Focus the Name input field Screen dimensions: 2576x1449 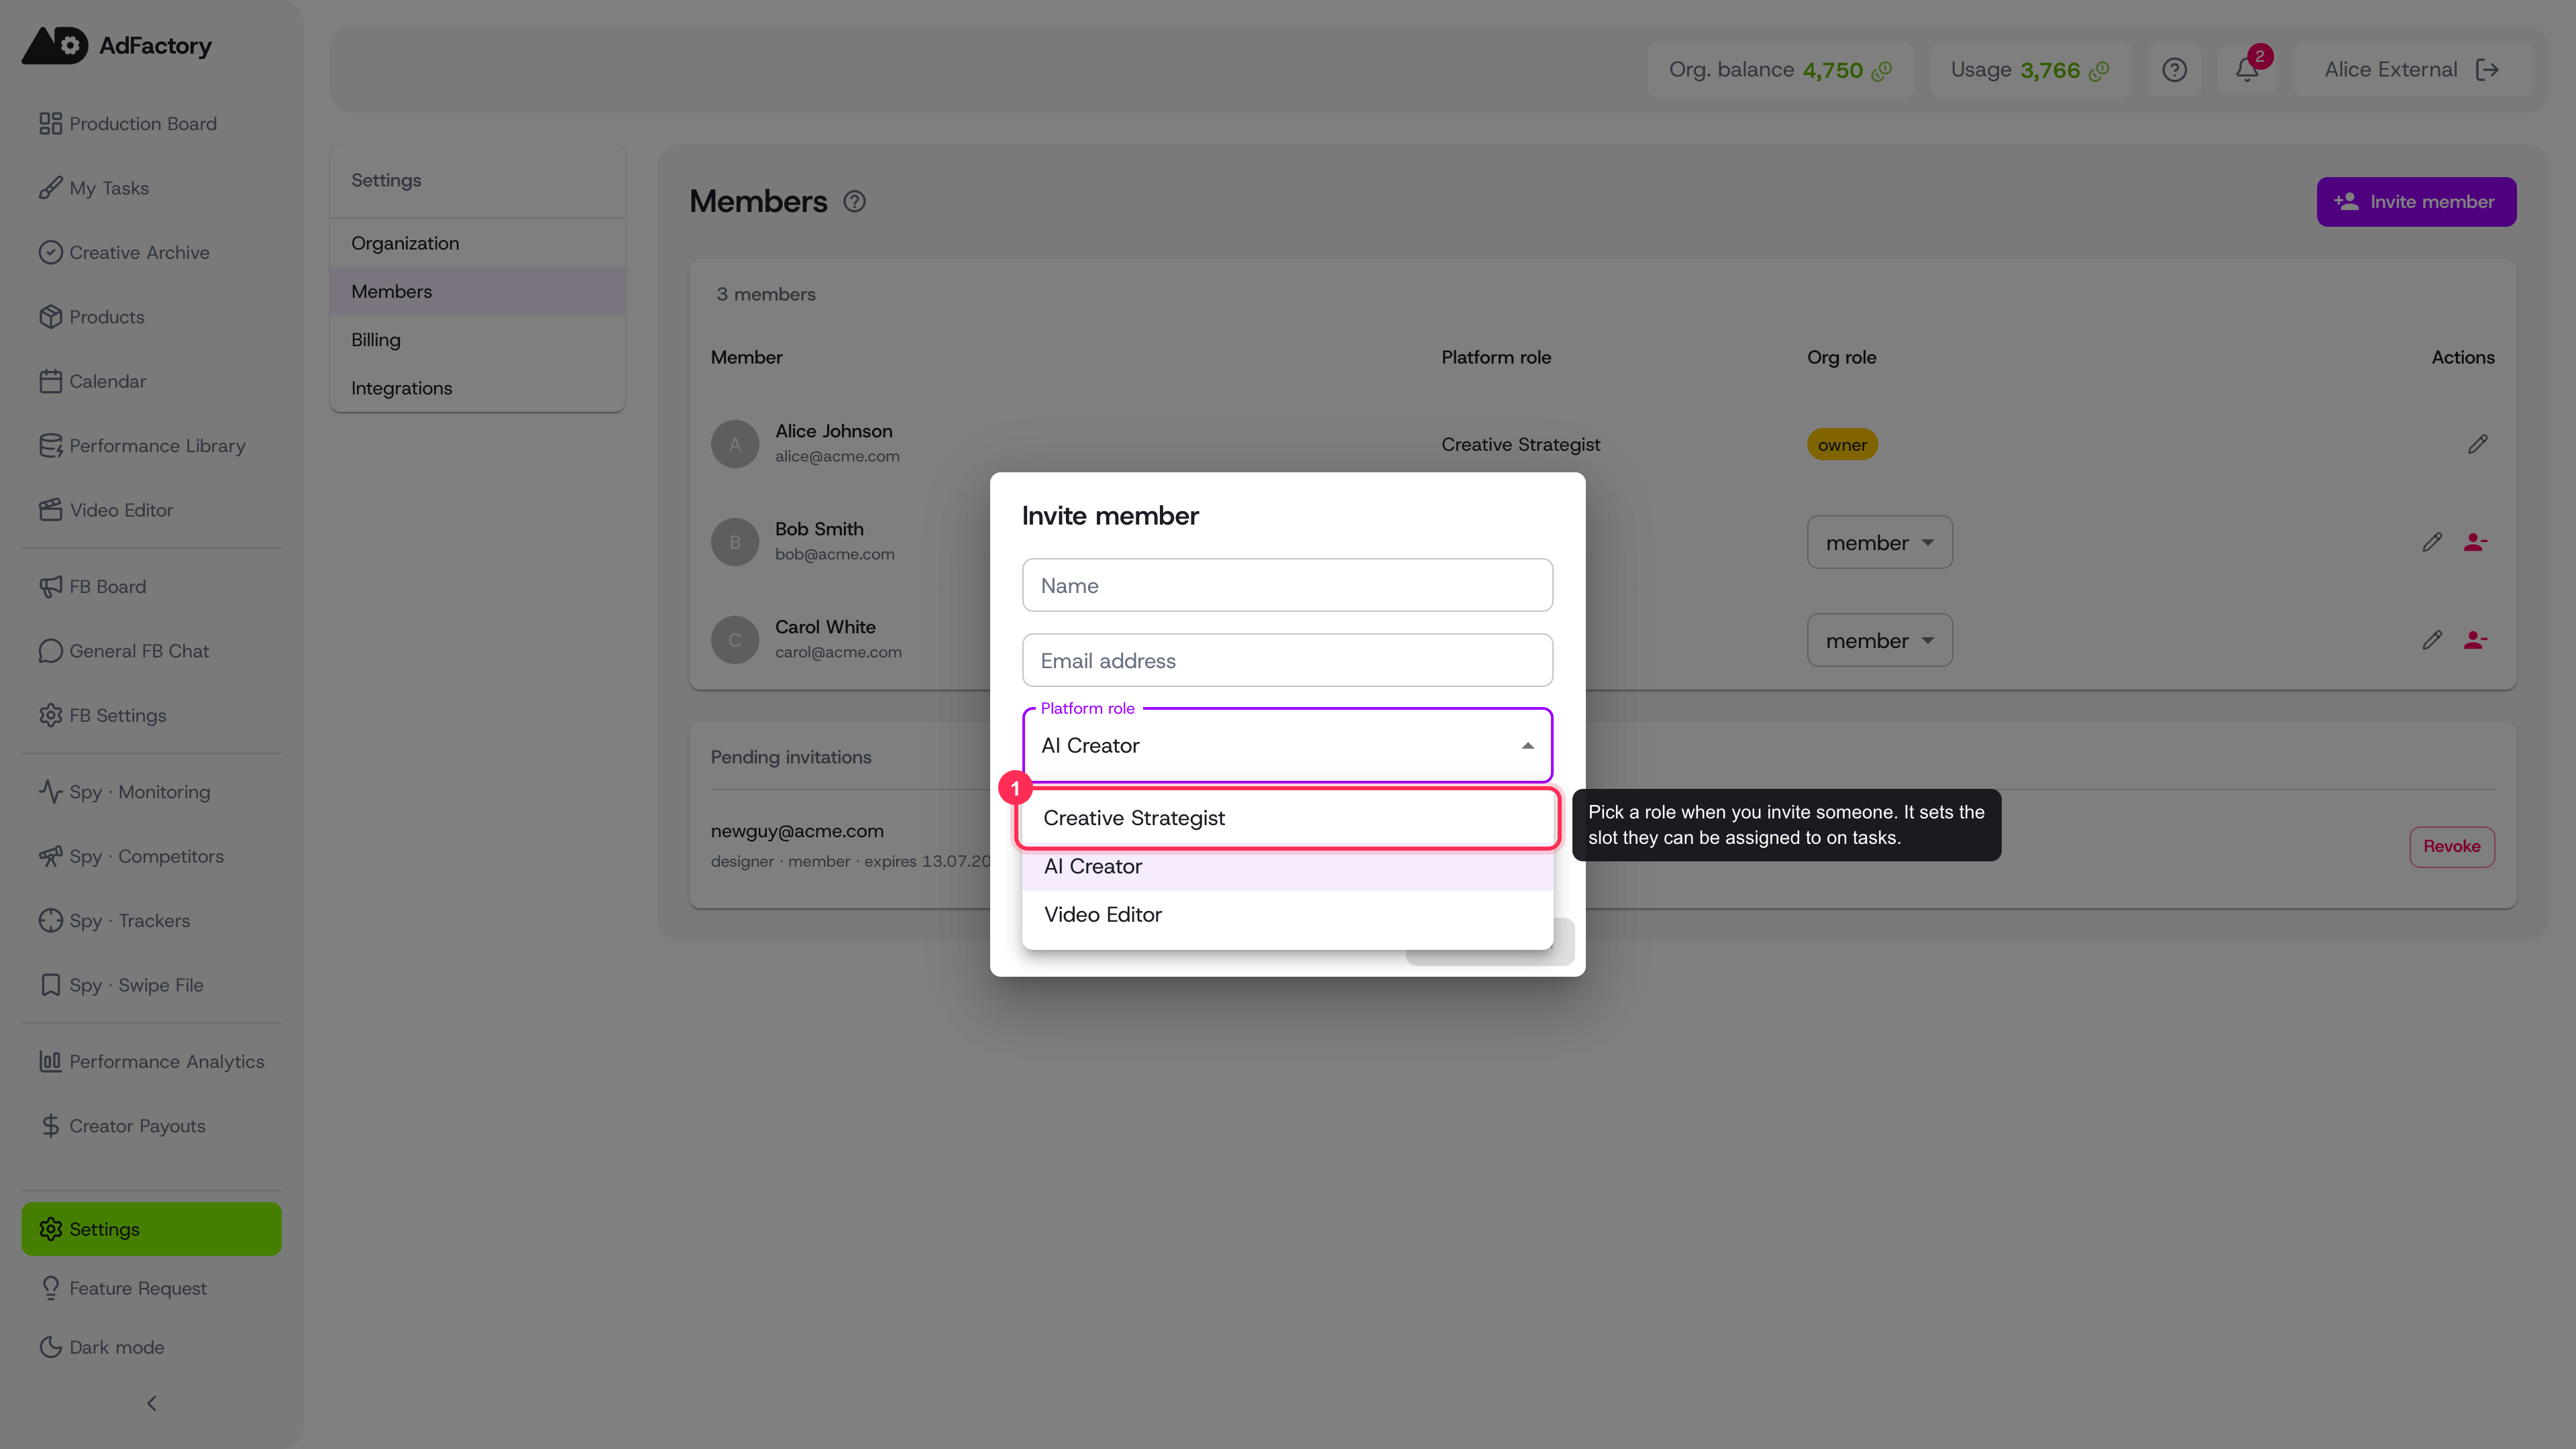point(1287,585)
